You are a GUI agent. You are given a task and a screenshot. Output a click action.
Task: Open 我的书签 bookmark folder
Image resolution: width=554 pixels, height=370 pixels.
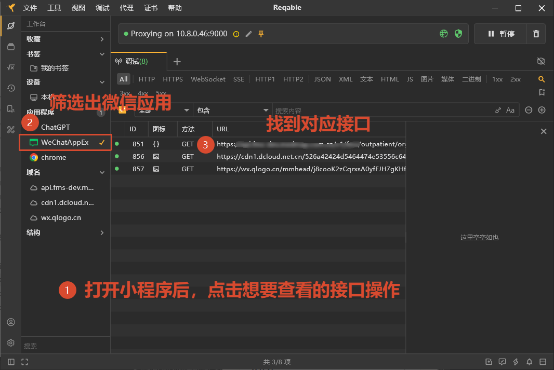point(65,68)
